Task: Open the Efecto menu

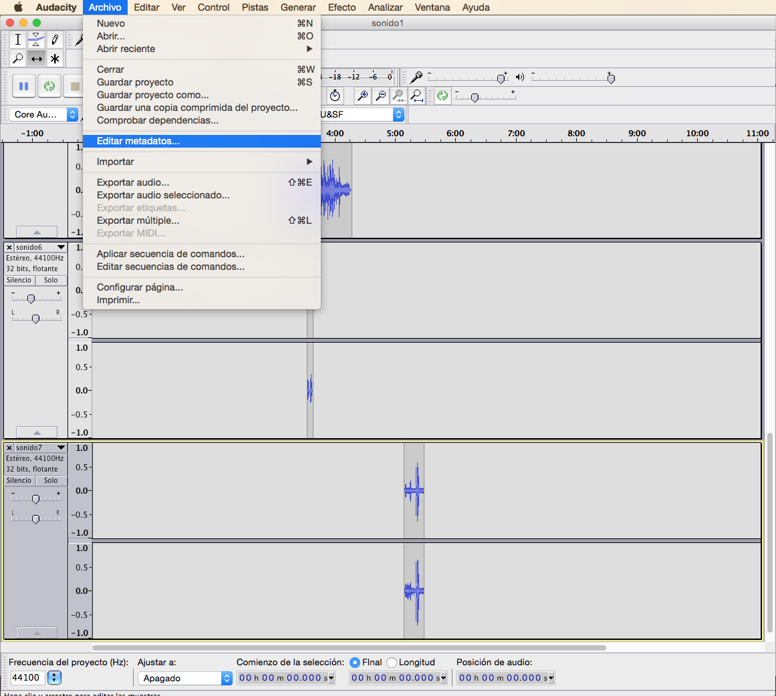Action: pos(342,7)
